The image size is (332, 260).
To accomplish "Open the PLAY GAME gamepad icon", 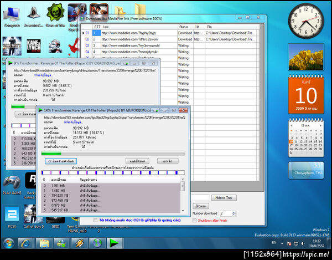I will pyautogui.click(x=12, y=185).
